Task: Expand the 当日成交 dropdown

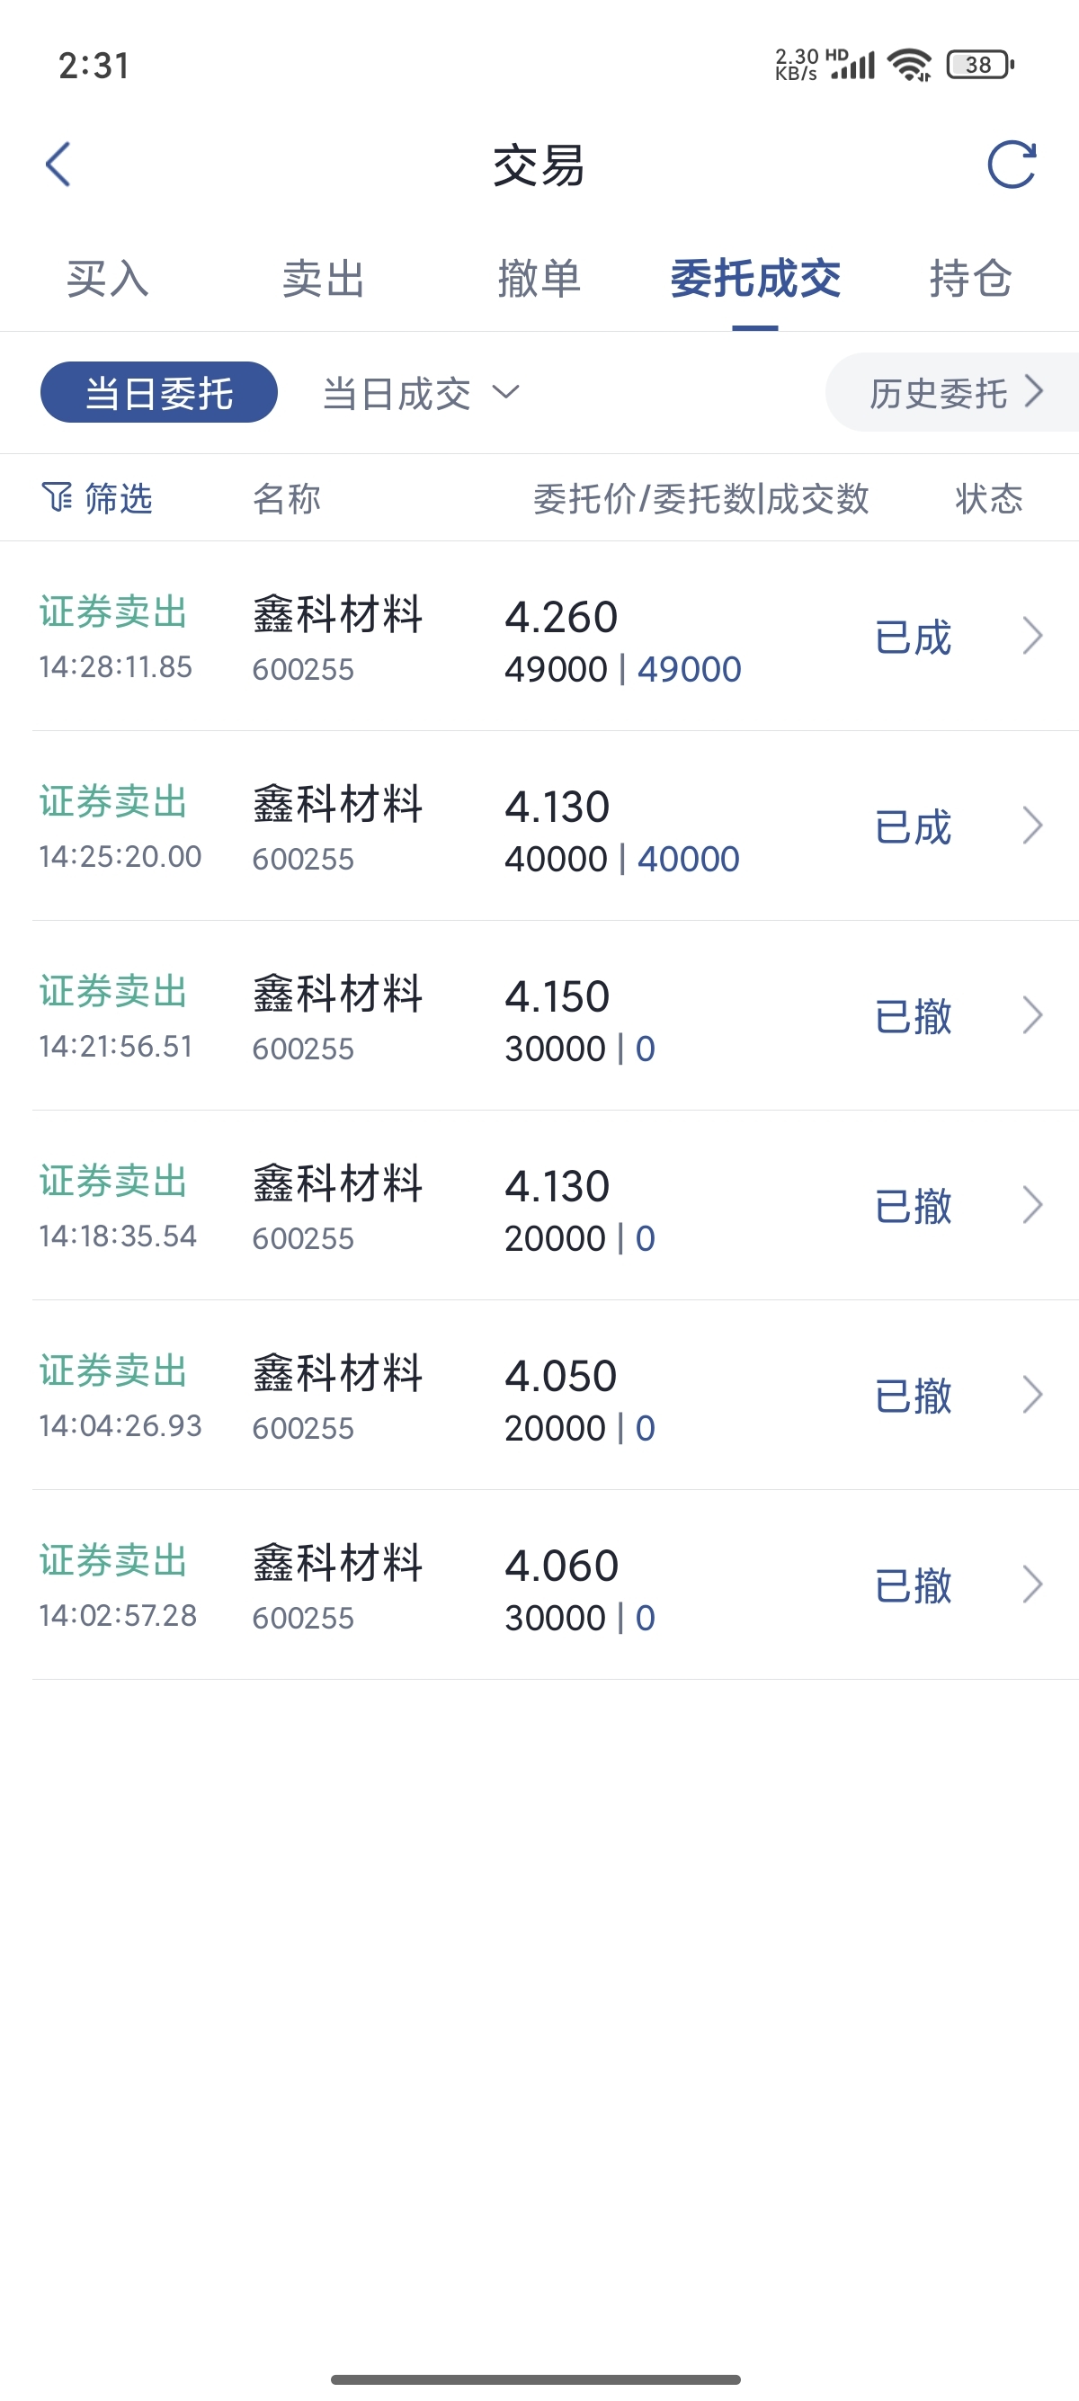Action: click(420, 393)
